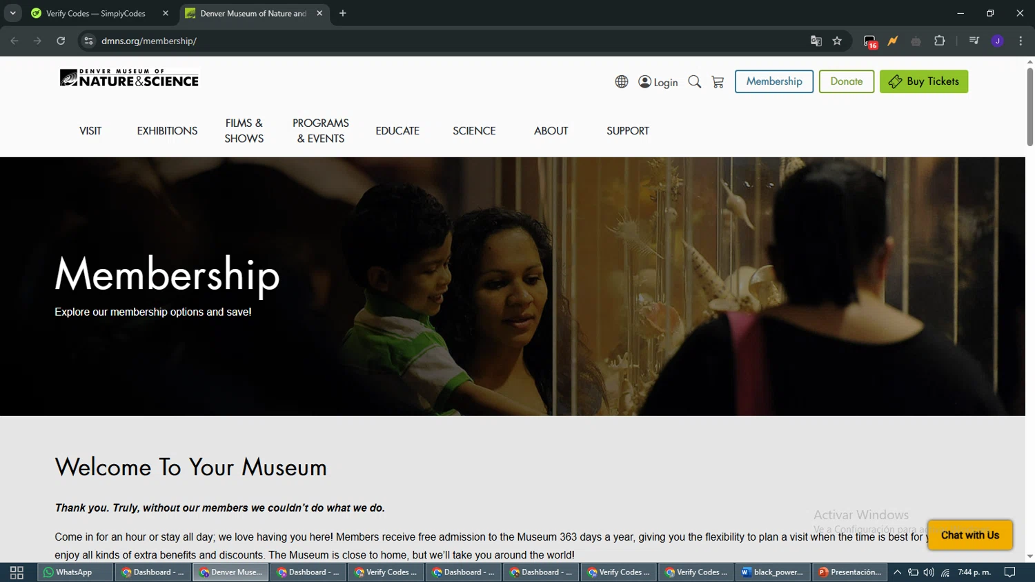Screen dimensions: 1035x582
Task: Open WhatsApp from the taskbar
Action: tap(75, 572)
